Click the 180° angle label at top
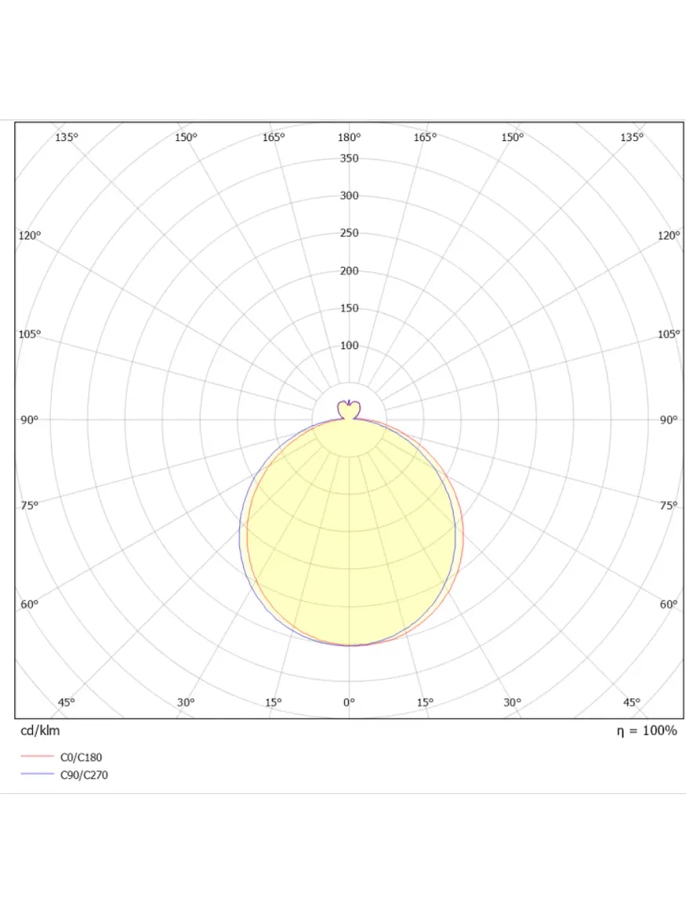The height and width of the screenshot is (914, 686). coord(349,137)
